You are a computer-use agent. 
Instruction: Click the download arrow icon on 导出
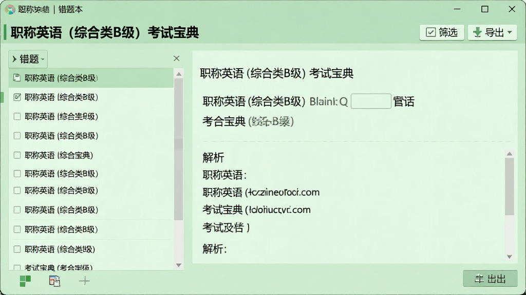[x=477, y=32]
